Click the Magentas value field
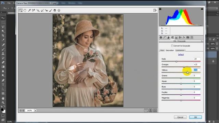This screenshot has height=123, width=219. click(x=197, y=98)
